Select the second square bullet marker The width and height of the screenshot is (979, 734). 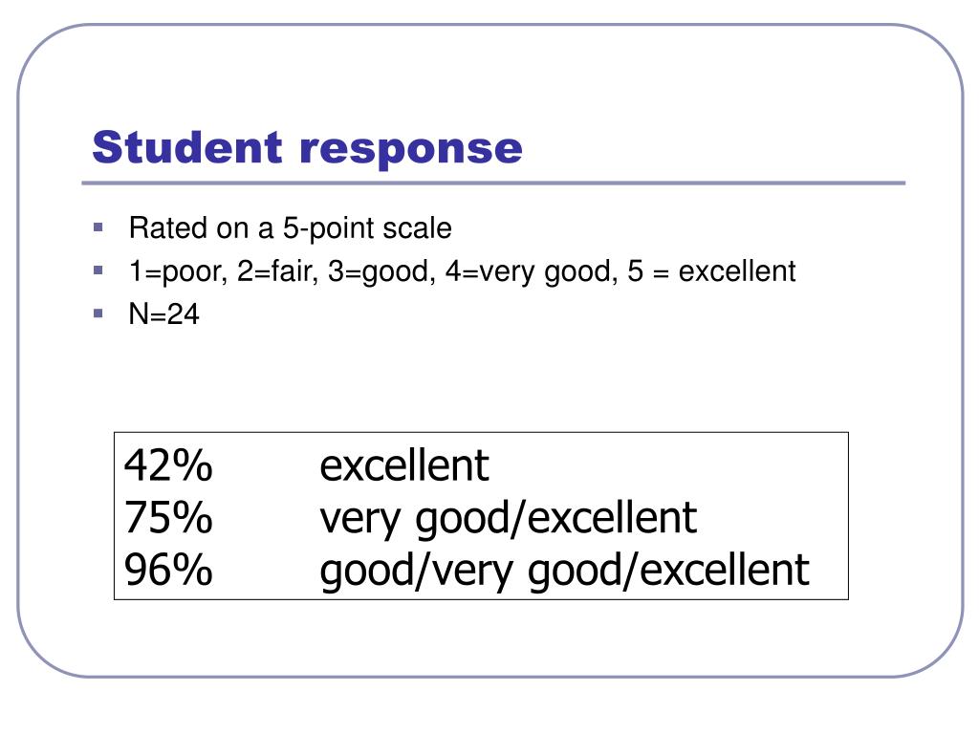coord(98,270)
